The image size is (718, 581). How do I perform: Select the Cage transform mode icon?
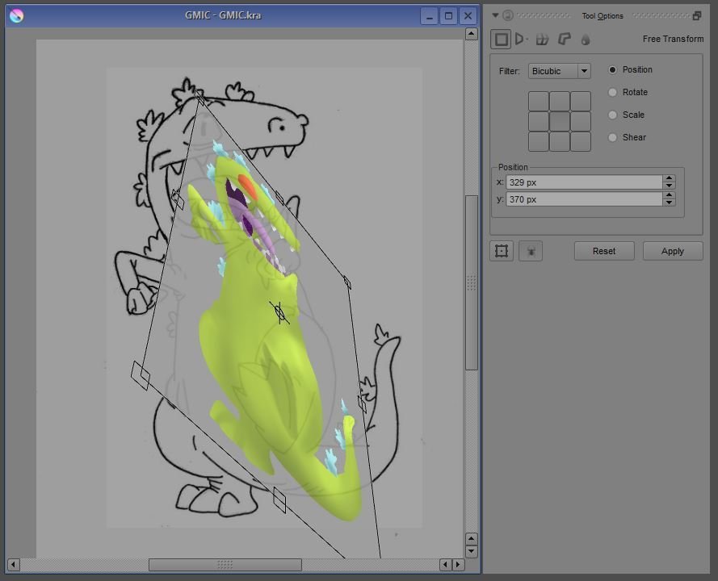click(564, 40)
